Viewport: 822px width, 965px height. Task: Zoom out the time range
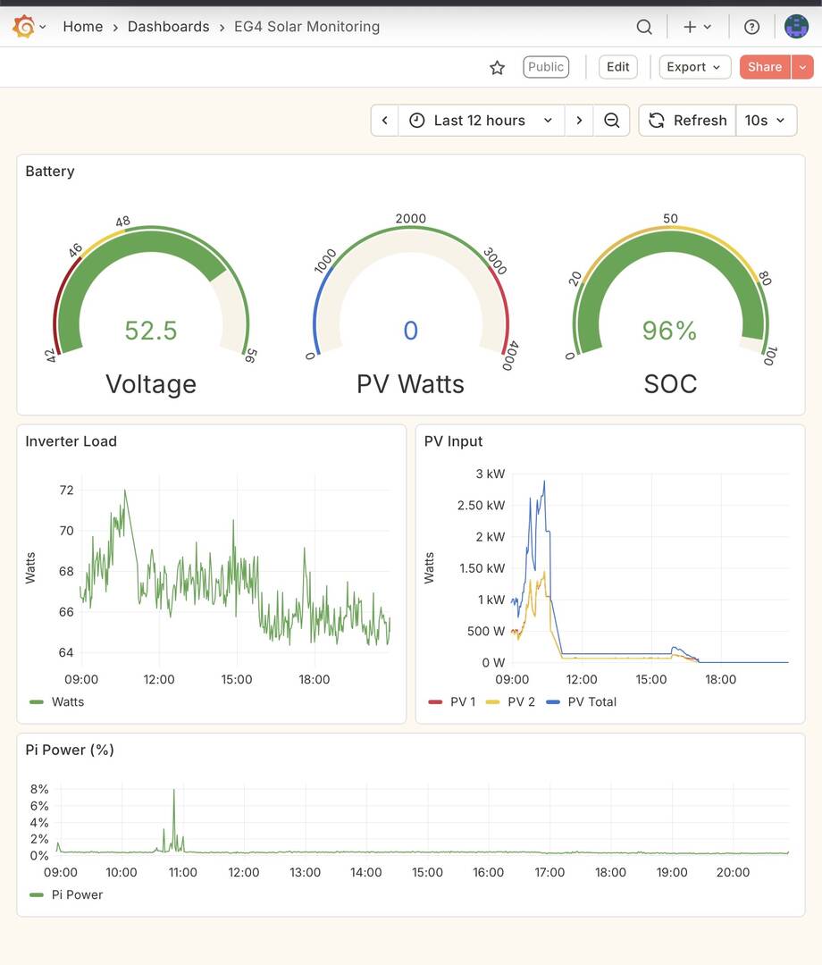pos(612,121)
